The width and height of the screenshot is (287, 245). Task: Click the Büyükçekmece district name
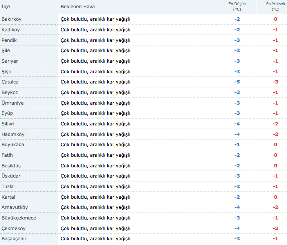pyautogui.click(x=19, y=218)
